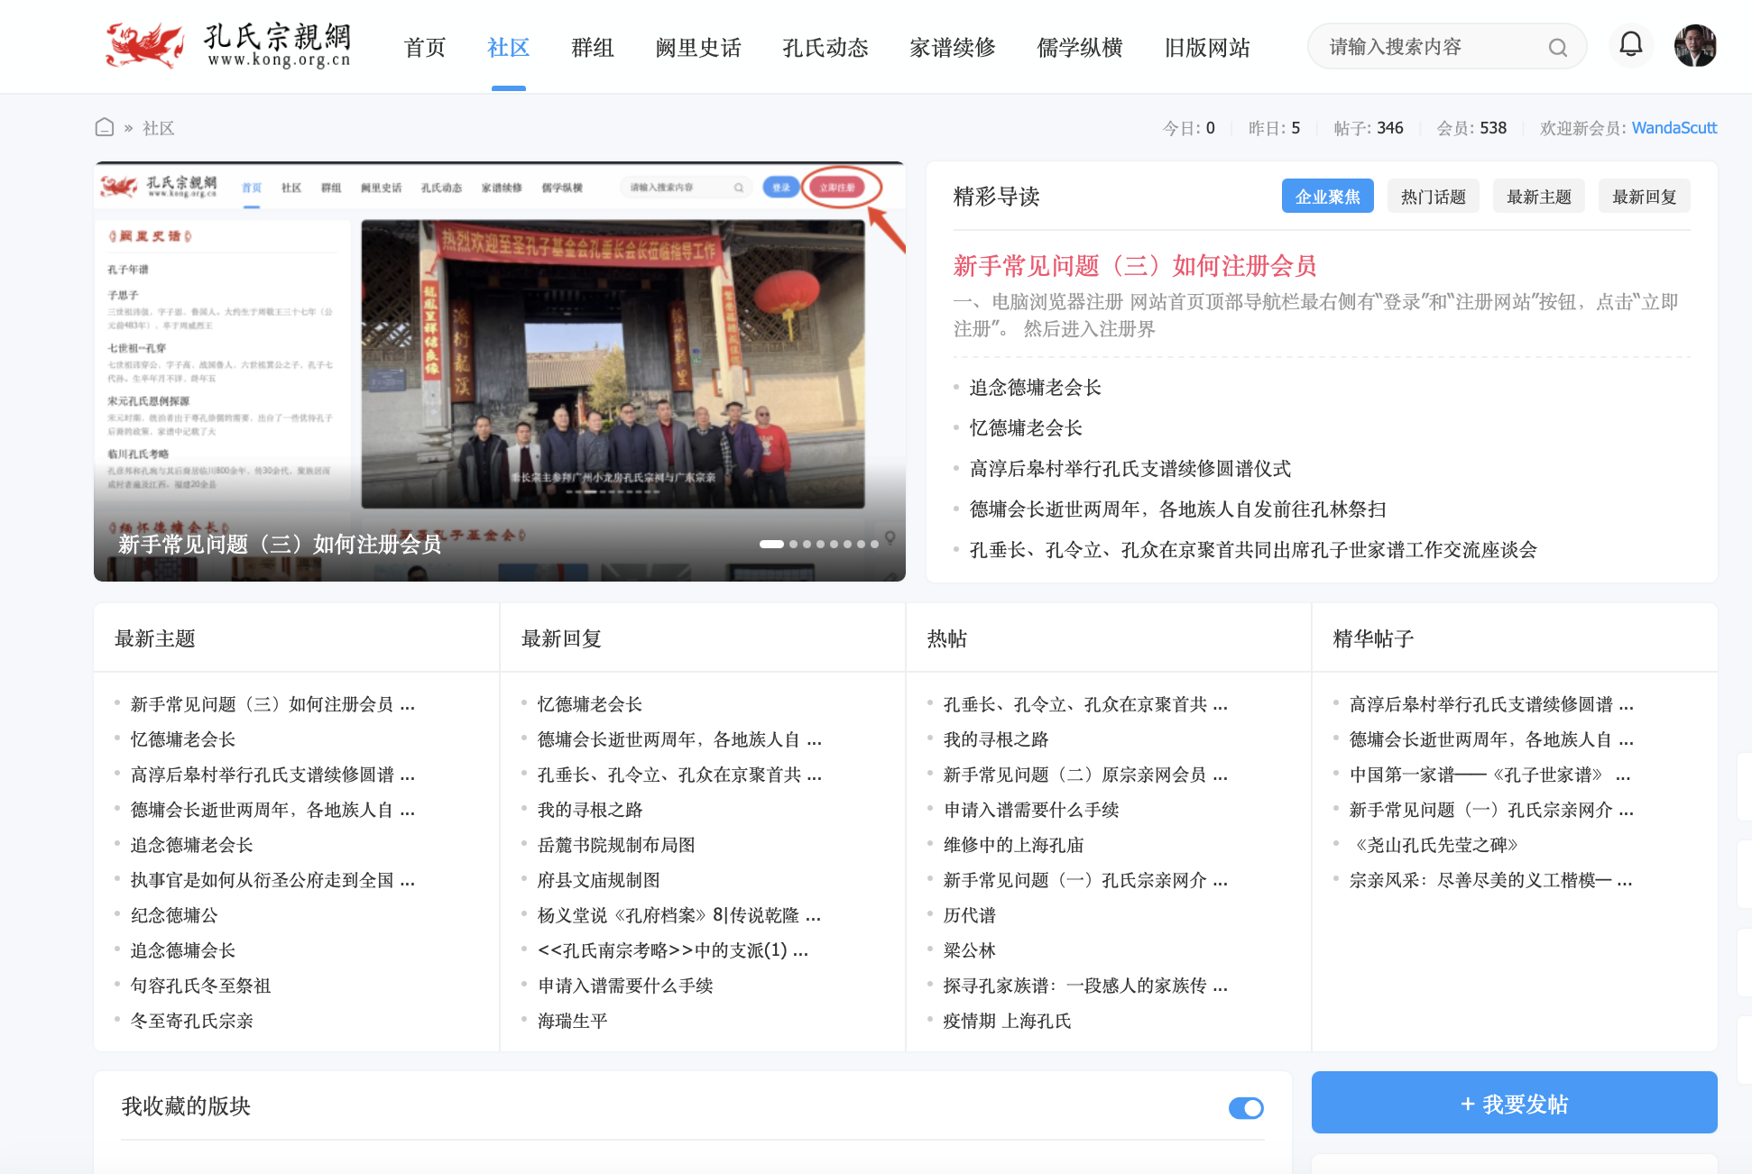This screenshot has width=1752, height=1174.
Task: Open 执事官是如何从衍圣公府走到全国 topic
Action: [x=272, y=880]
